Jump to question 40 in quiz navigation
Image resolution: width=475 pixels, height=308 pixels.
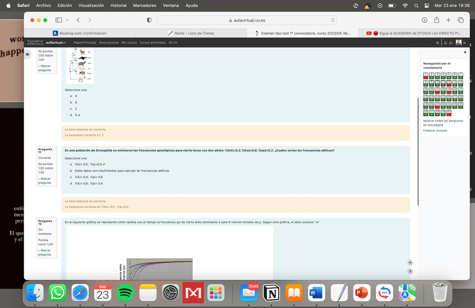(x=449, y=113)
